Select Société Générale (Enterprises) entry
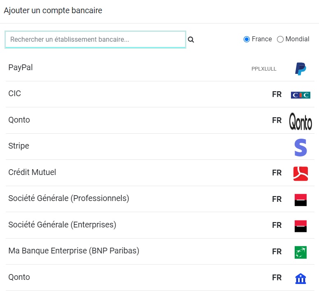This screenshot has height=291, width=319. tap(62, 225)
